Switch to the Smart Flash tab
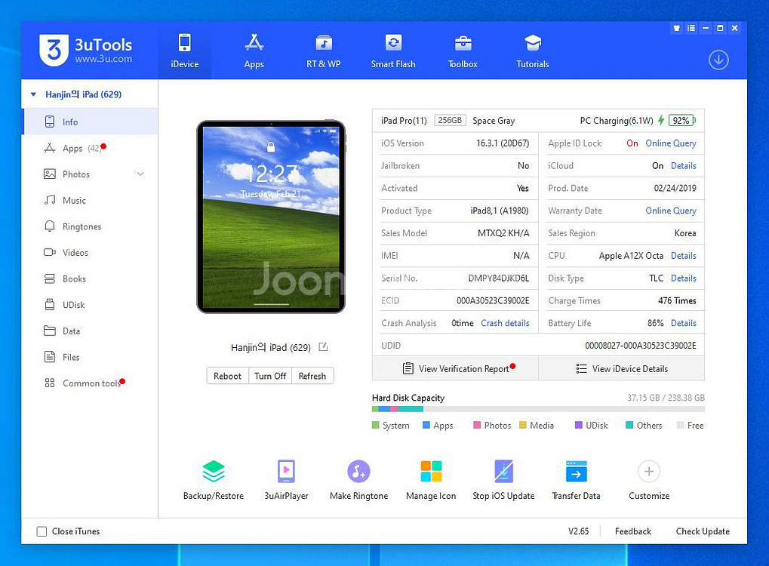 coord(392,50)
